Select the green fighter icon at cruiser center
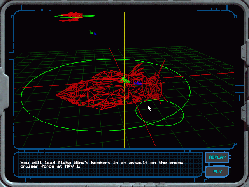This screenshot has height=187, width=249. click(x=125, y=80)
